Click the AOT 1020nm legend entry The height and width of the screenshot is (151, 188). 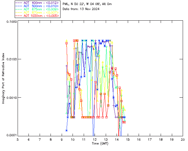click(37, 16)
